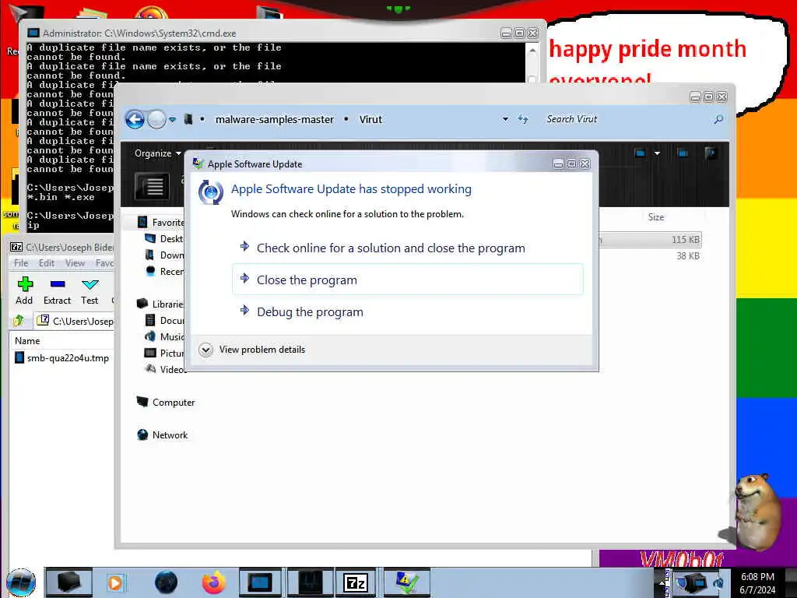This screenshot has width=797, height=598.
Task: Click the 7-Zip address path field
Action: click(x=75, y=321)
